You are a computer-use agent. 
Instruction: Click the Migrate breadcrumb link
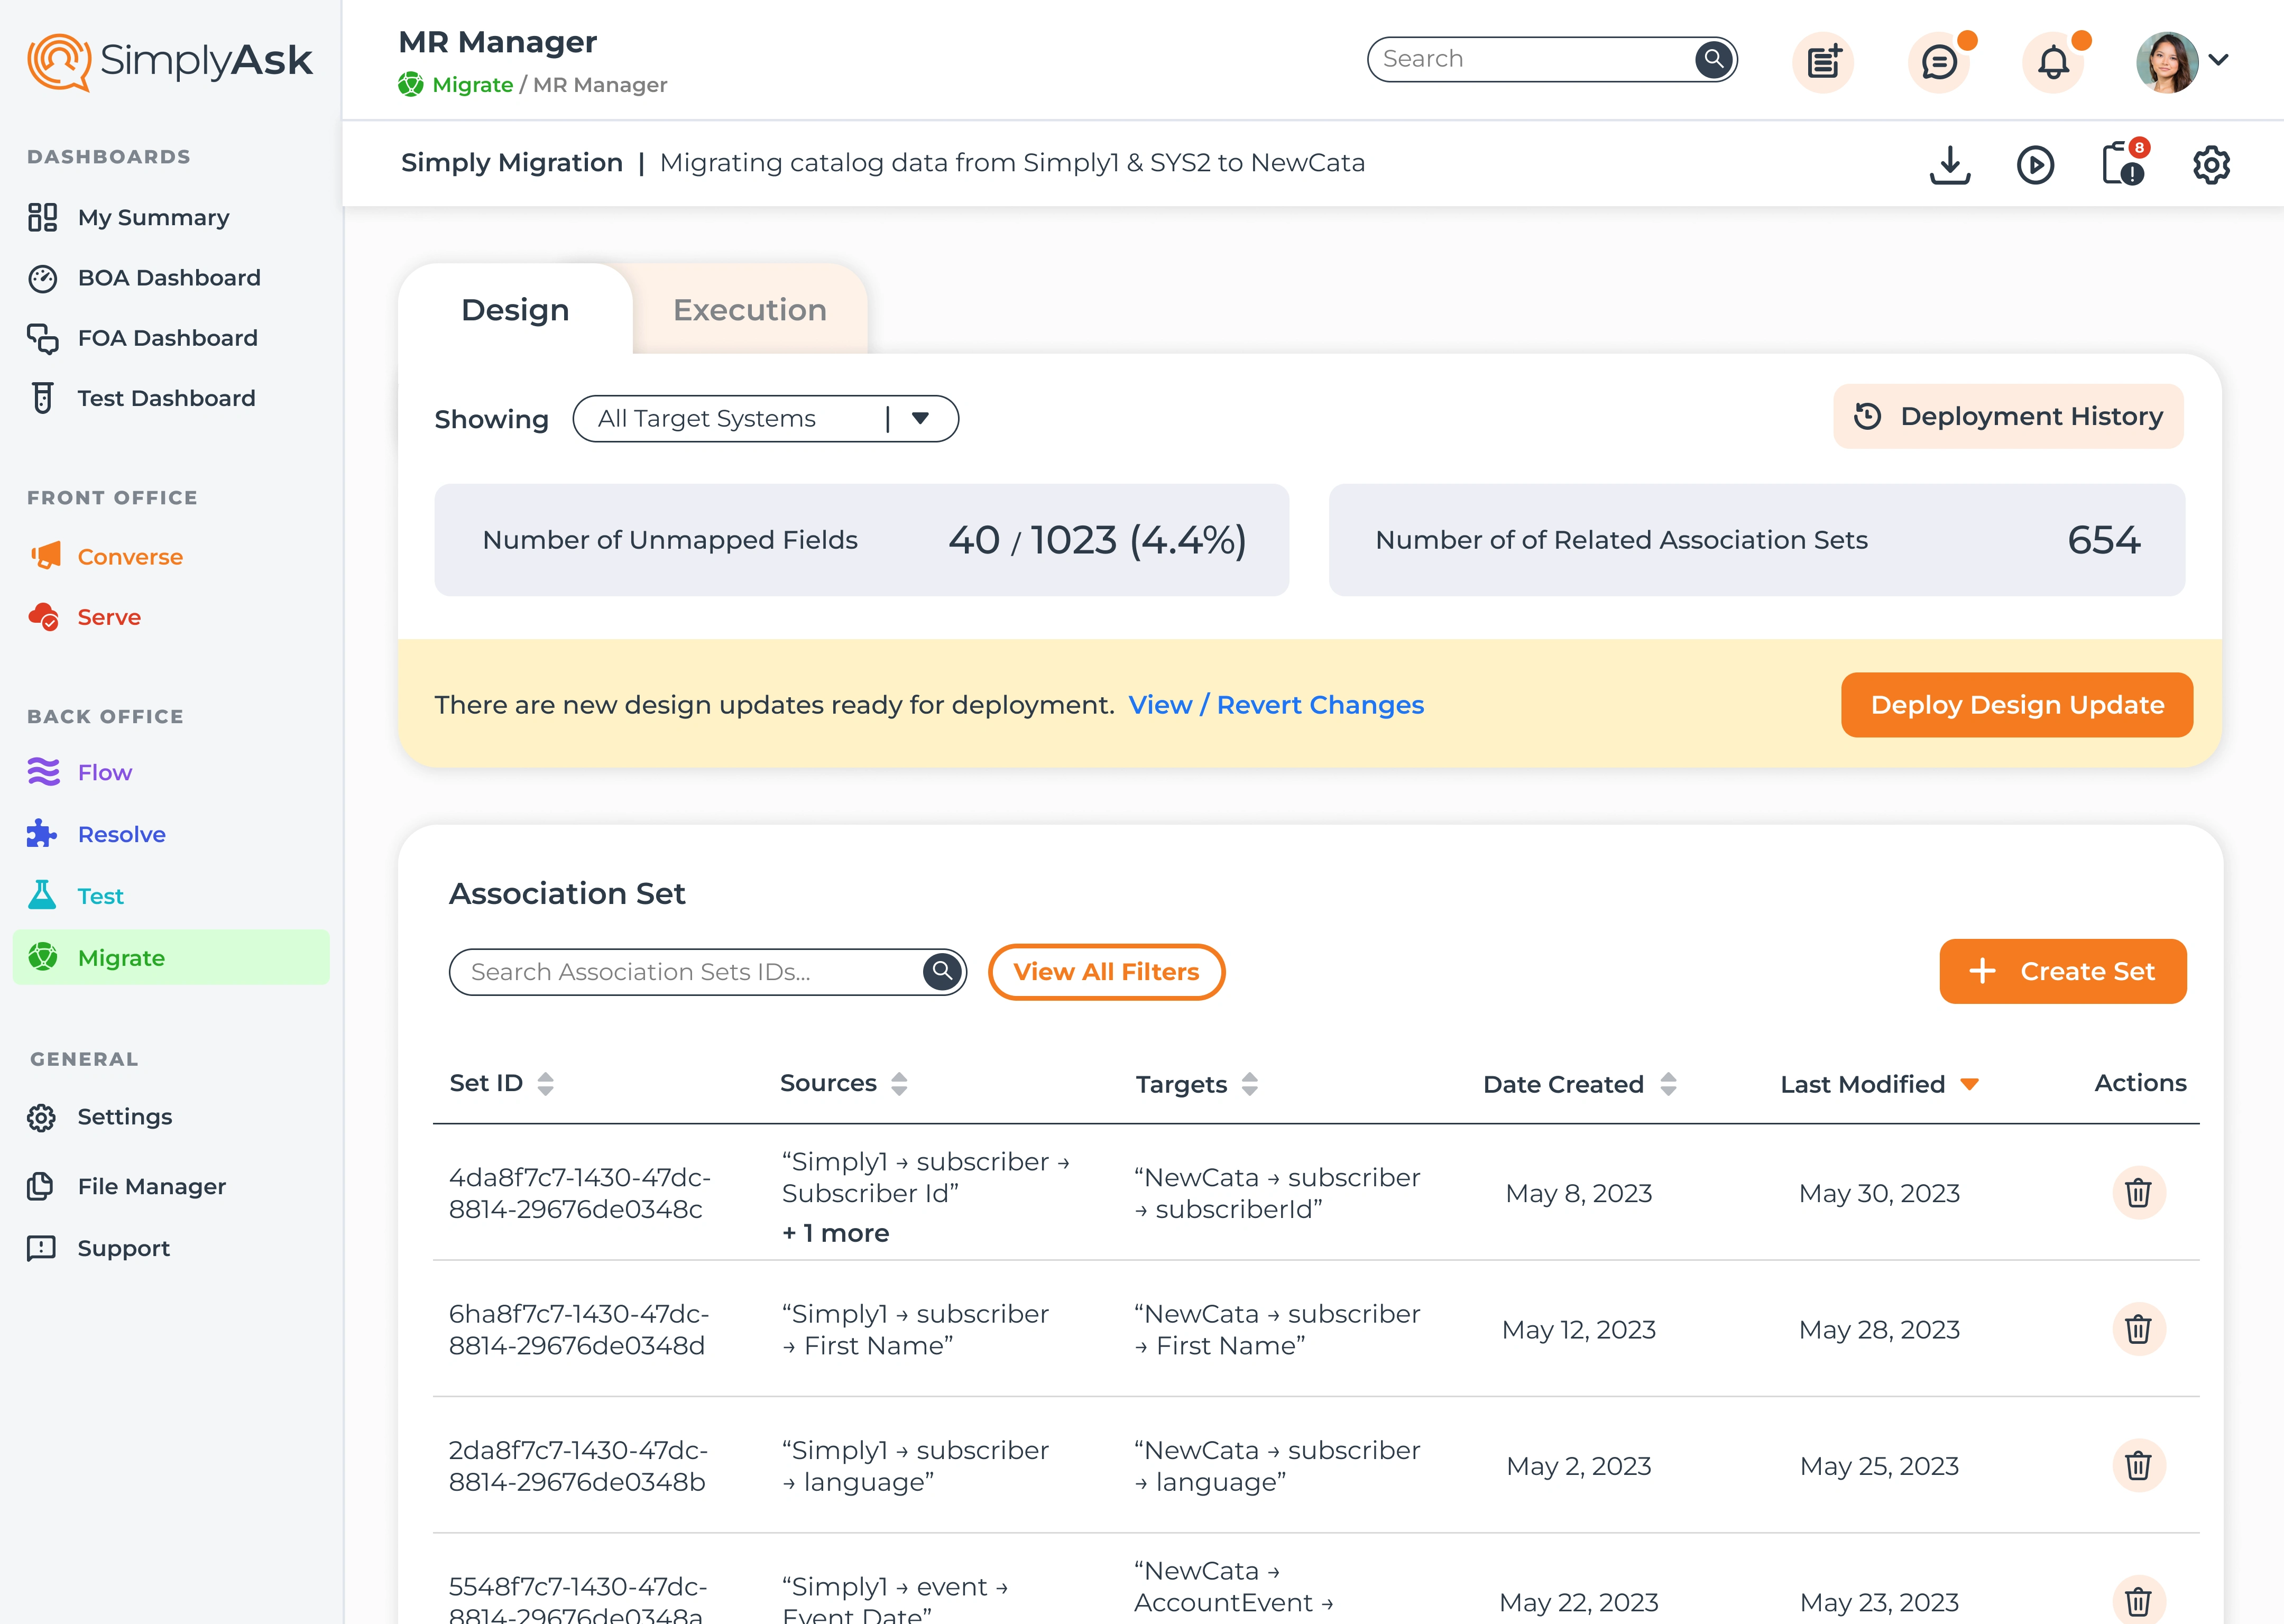(x=472, y=85)
